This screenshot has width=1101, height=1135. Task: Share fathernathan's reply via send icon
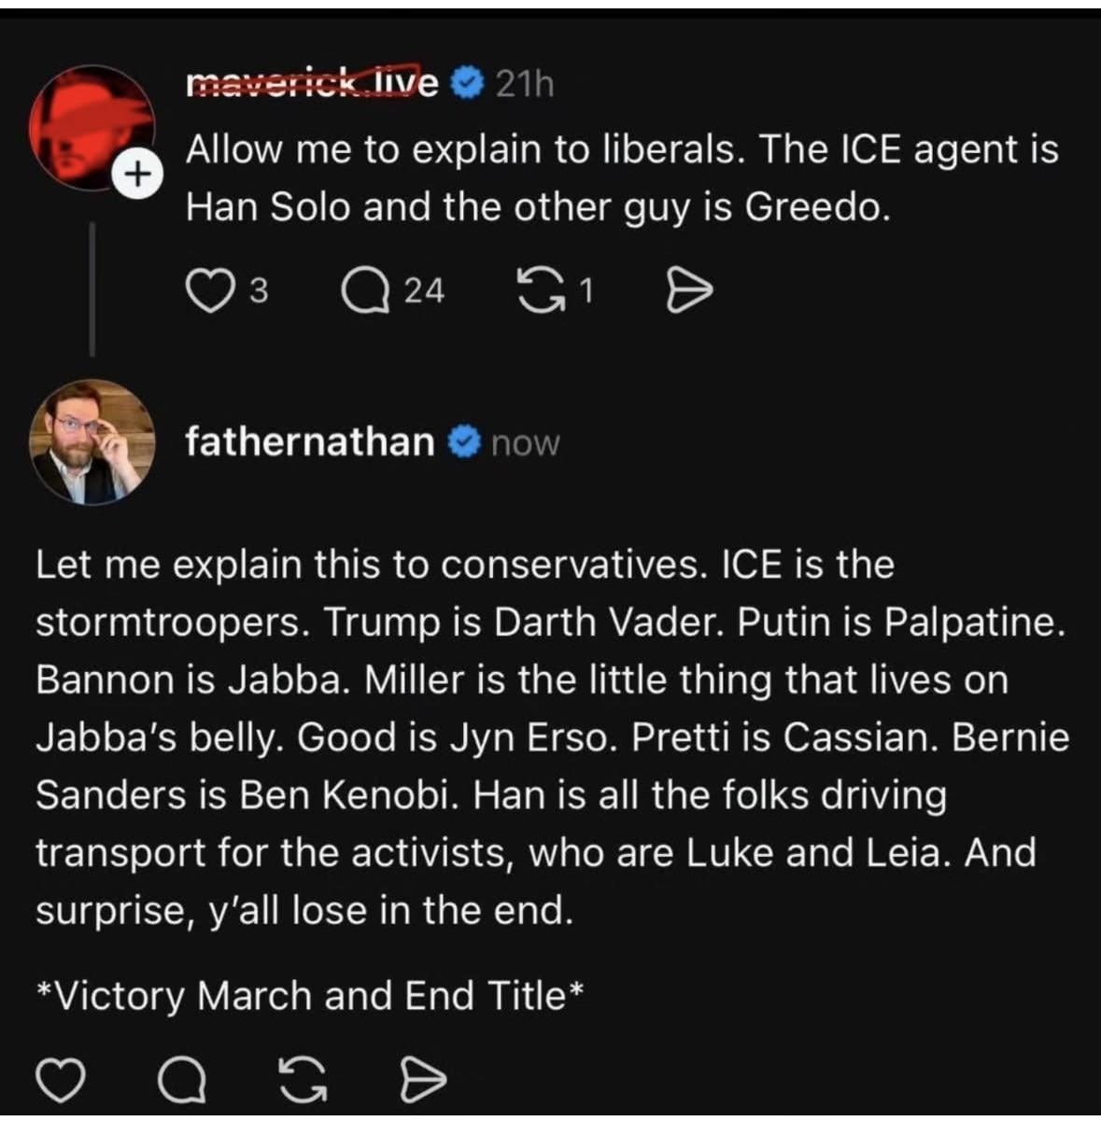click(423, 1080)
